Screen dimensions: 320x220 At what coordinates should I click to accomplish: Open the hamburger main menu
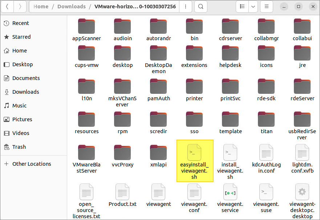(267, 7)
